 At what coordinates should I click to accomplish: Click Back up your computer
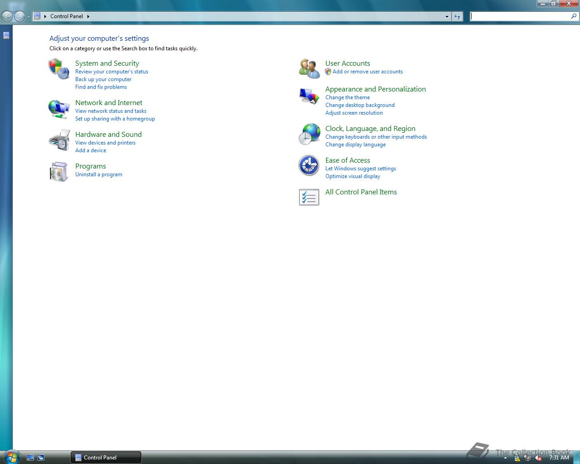(x=103, y=79)
